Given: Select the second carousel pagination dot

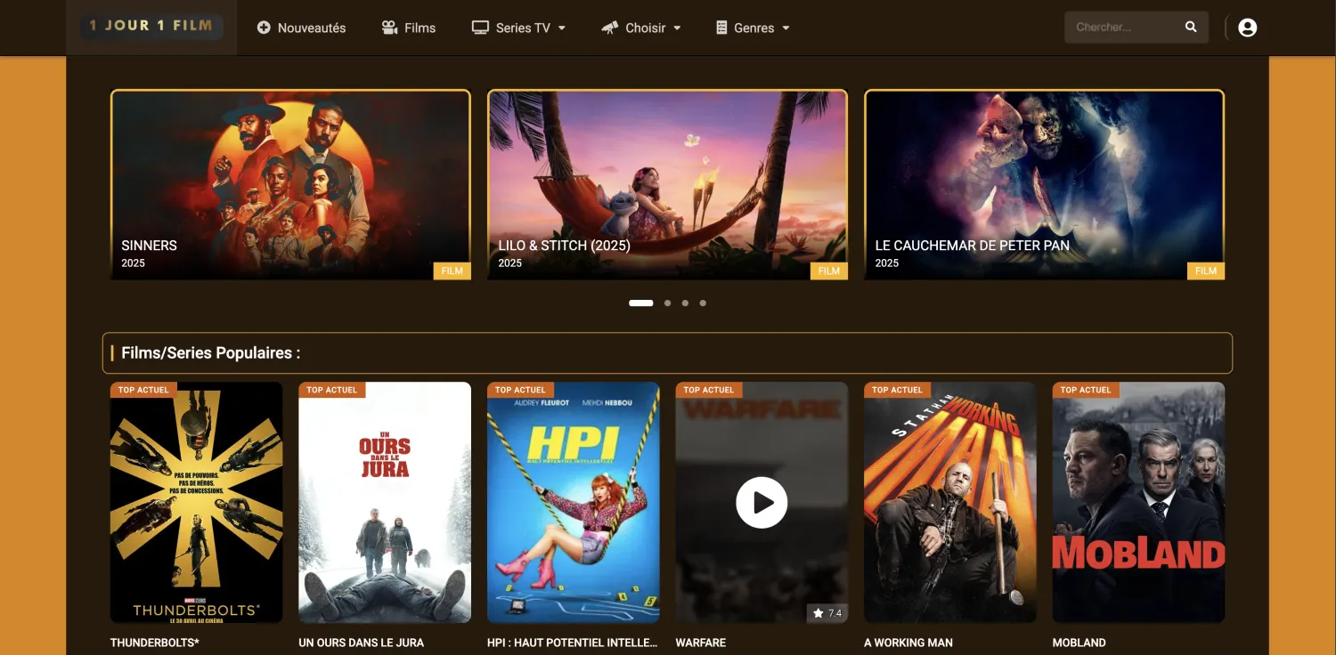Looking at the screenshot, I should tap(667, 303).
